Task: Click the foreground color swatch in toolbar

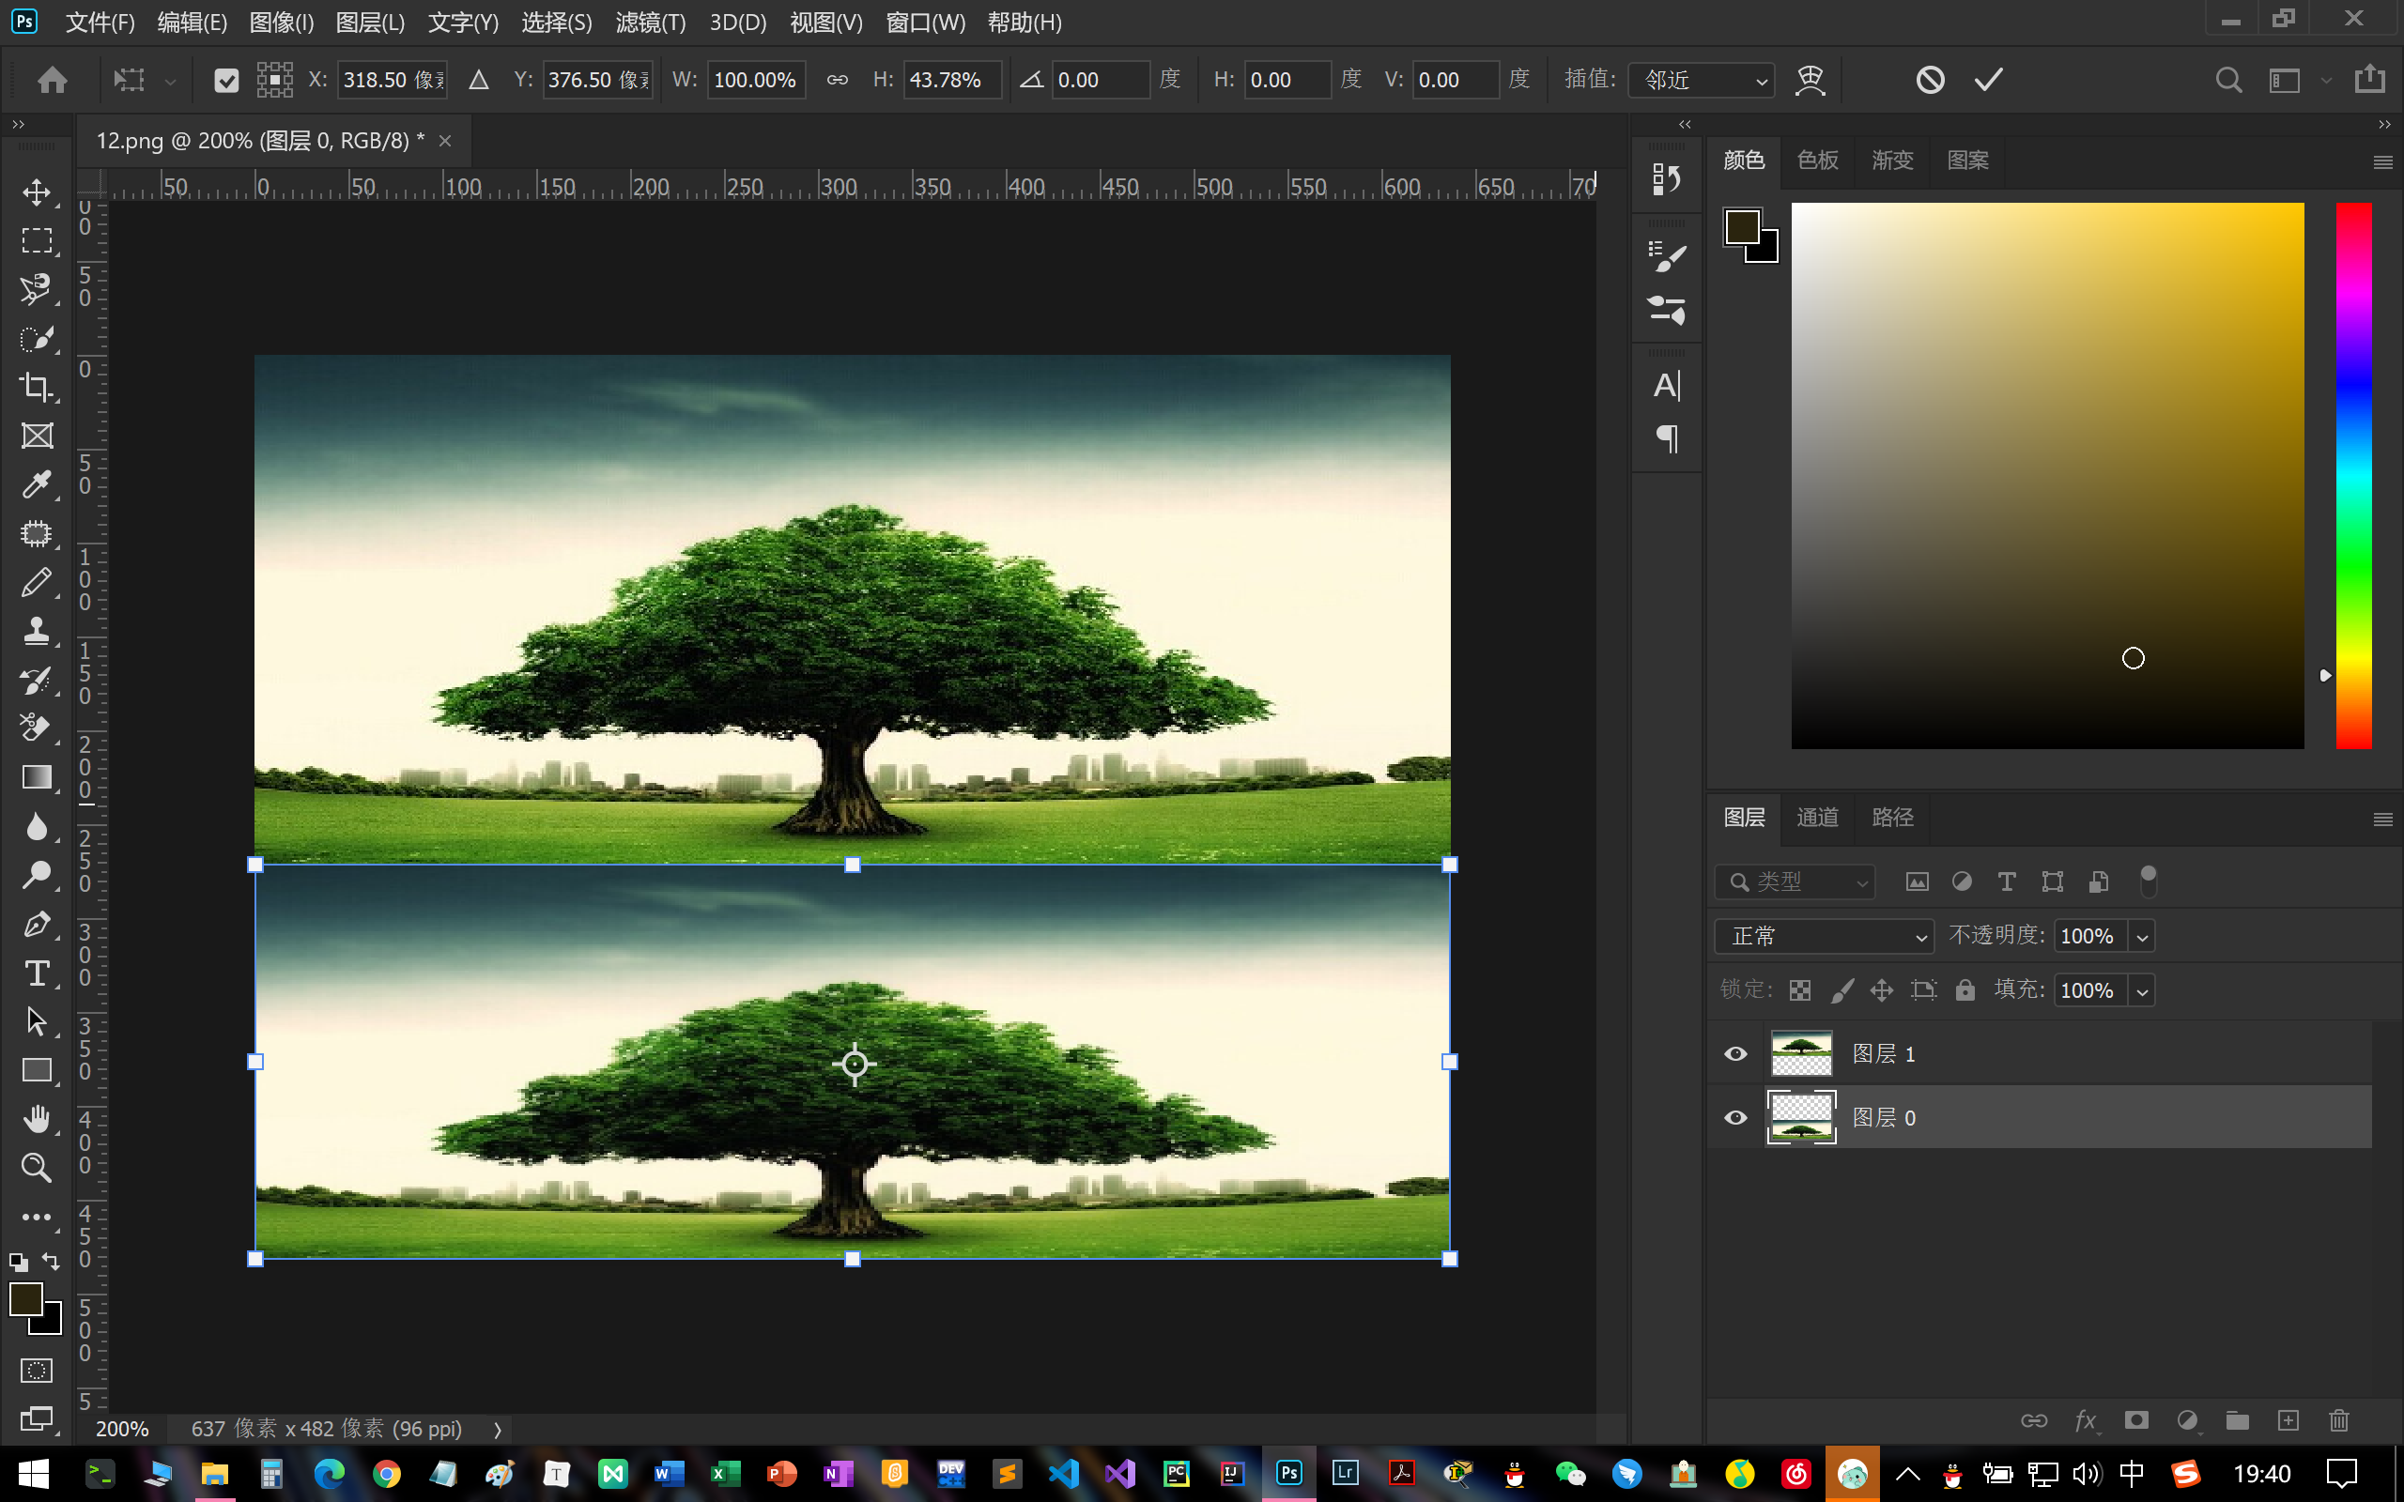Action: 26,1299
